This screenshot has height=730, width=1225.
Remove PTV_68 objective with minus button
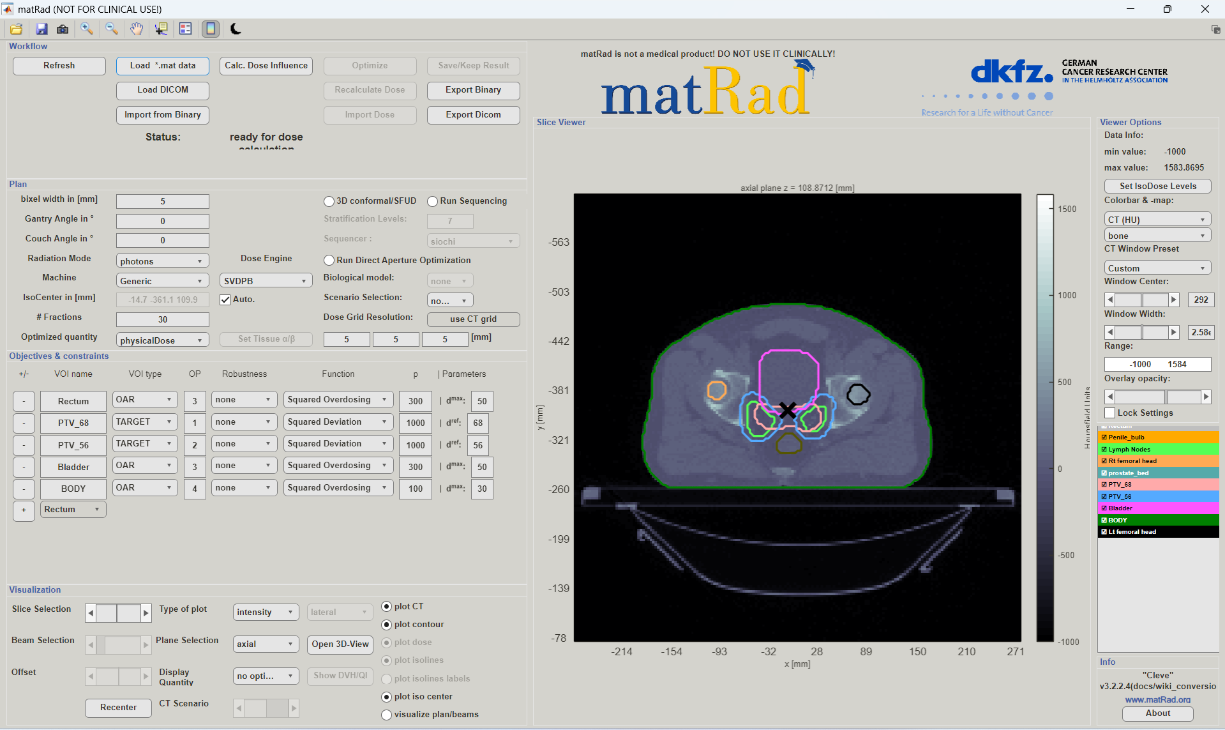(24, 423)
